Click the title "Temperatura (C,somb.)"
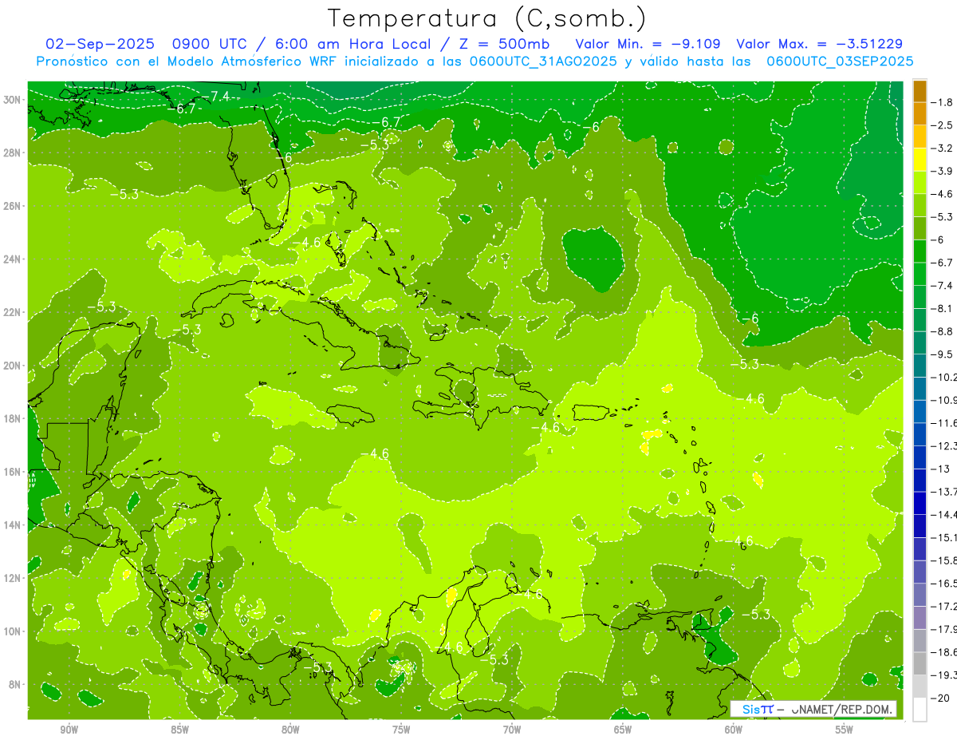Screen dimensions: 957x740 tap(487, 18)
